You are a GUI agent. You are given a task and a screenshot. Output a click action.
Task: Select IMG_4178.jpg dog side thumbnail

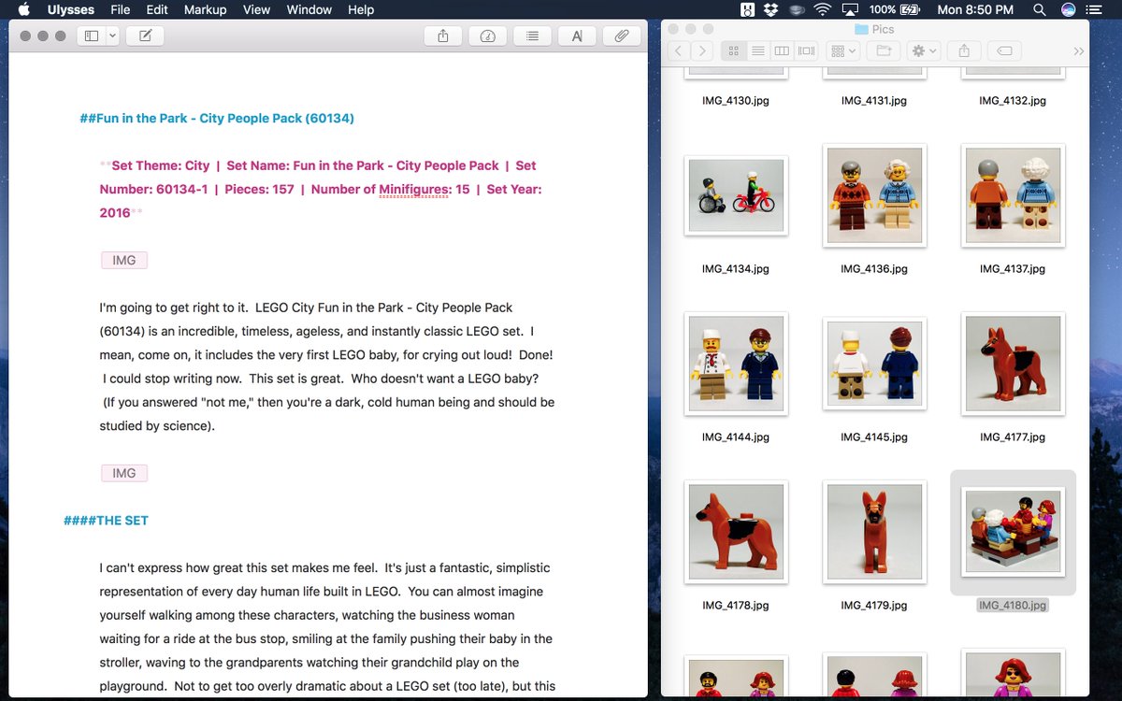pos(736,532)
